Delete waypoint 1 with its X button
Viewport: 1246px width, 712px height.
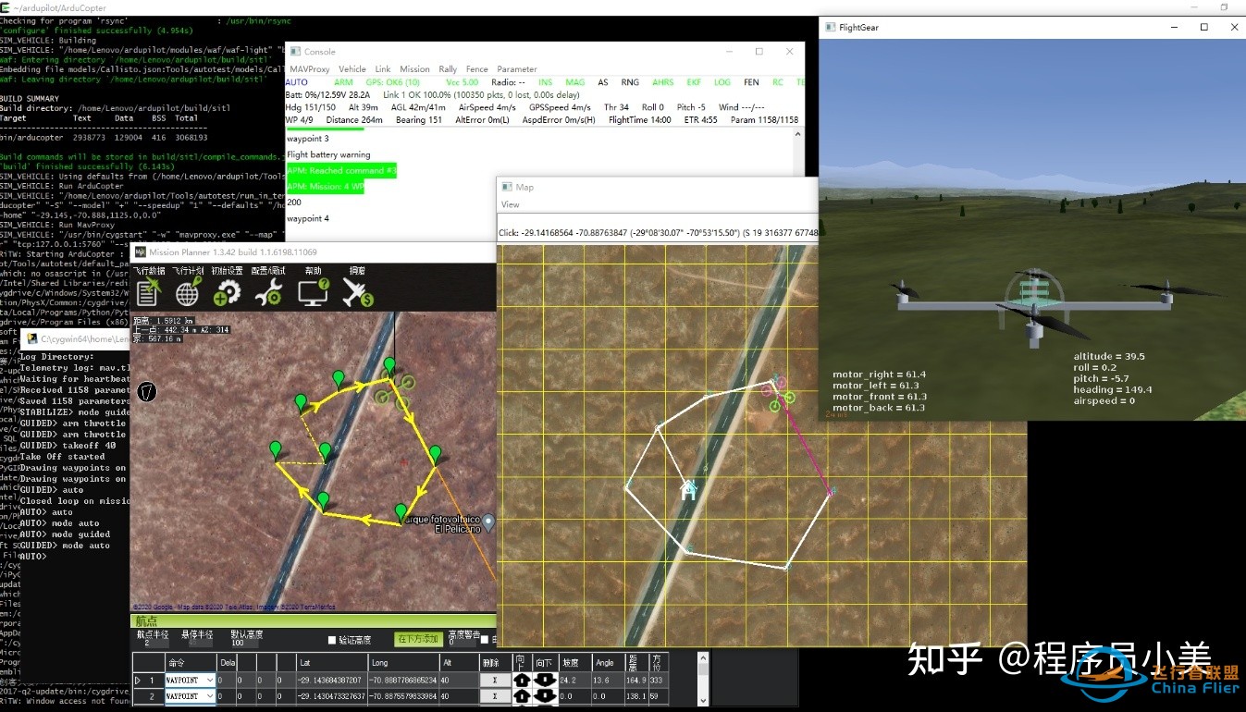click(x=495, y=680)
